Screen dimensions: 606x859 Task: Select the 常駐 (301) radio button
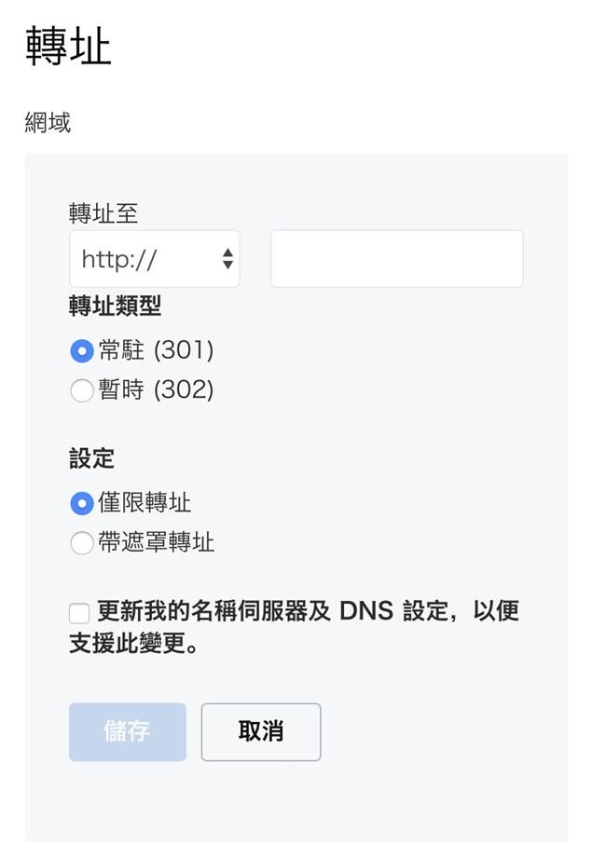pyautogui.click(x=82, y=350)
